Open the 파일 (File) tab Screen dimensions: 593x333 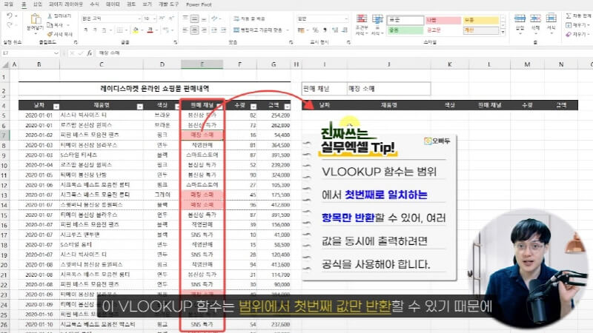coord(8,4)
